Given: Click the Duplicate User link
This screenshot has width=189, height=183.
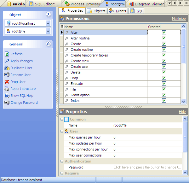Looking at the screenshot, I should [x=21, y=68].
